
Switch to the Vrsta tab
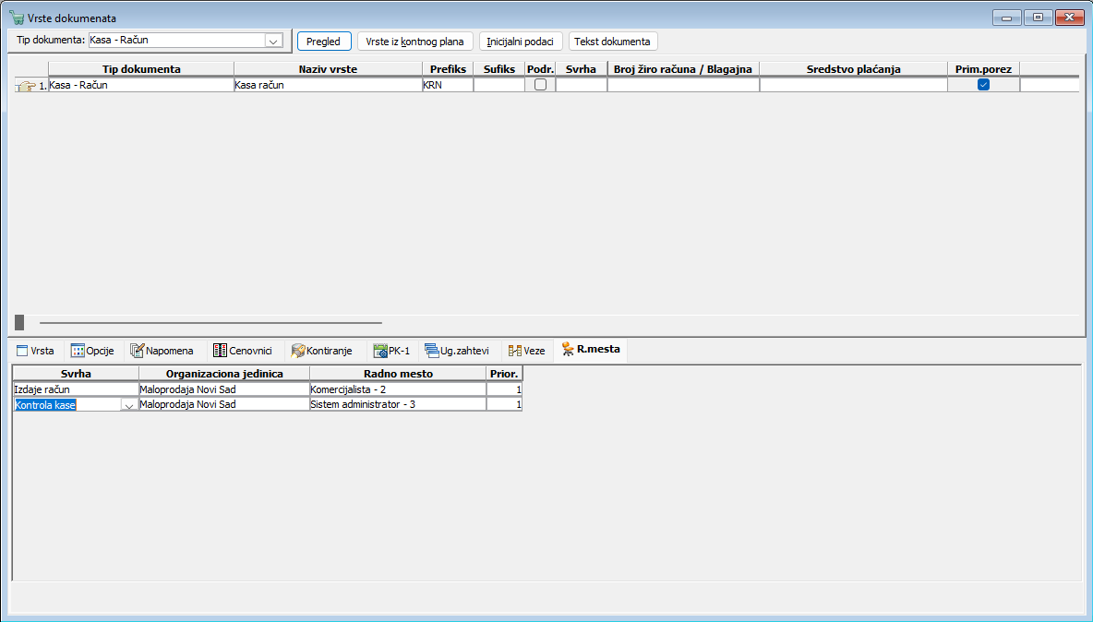pos(36,351)
